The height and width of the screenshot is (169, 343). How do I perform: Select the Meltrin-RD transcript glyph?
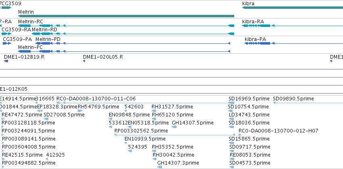133,34
